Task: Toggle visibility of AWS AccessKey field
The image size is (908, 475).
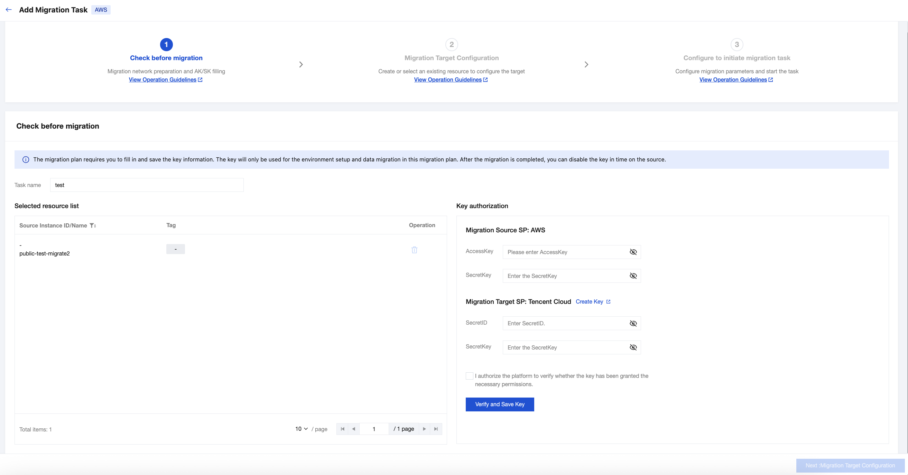Action: click(633, 252)
